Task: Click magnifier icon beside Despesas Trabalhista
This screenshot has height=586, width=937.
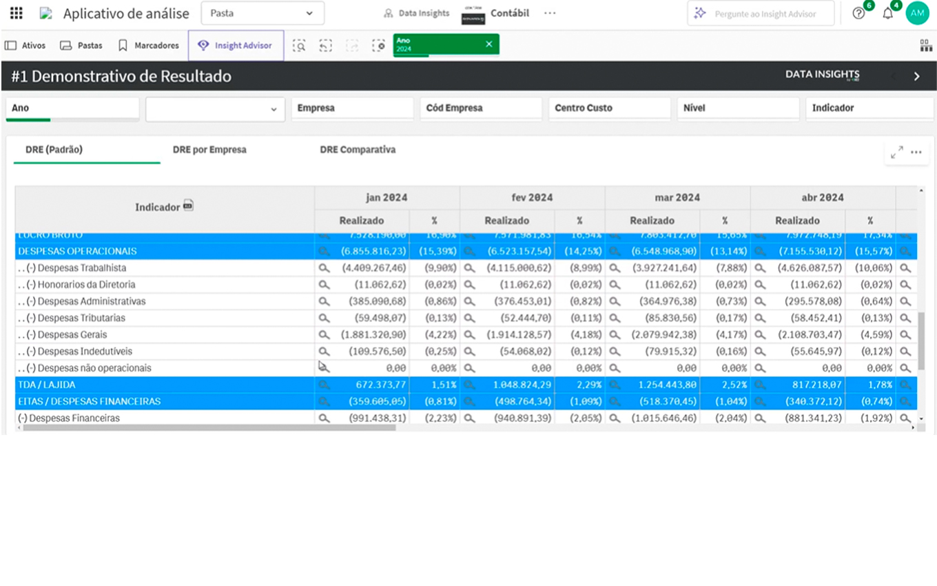Action: coord(324,268)
